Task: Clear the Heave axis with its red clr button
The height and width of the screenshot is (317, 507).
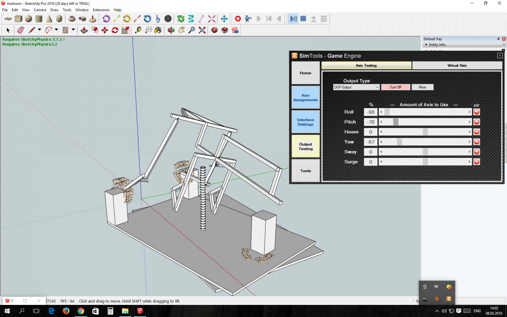Action: [x=477, y=132]
